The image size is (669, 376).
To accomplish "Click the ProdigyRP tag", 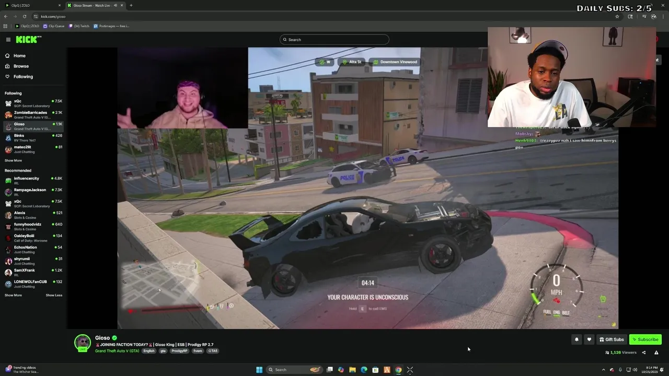I will click(179, 351).
